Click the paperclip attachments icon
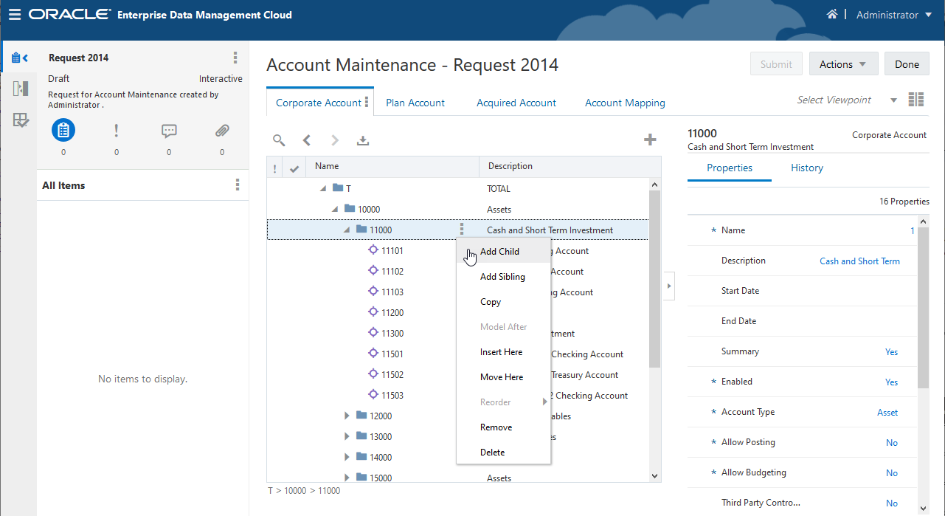The height and width of the screenshot is (516, 945). click(x=221, y=130)
